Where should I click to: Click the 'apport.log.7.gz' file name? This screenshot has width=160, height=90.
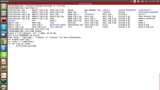pyautogui.click(x=40, y=18)
